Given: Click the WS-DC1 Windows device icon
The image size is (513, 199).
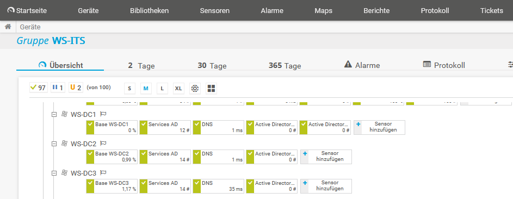Looking at the screenshot, I should click(x=64, y=114).
